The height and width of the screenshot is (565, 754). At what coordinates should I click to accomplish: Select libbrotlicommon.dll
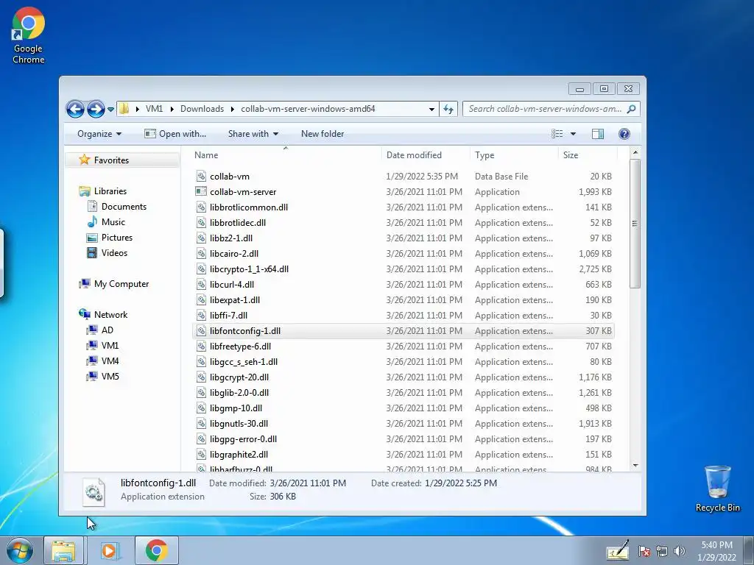coord(403,207)
